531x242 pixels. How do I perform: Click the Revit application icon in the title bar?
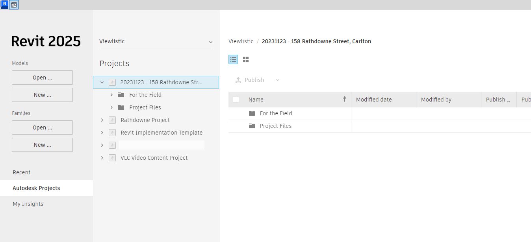pyautogui.click(x=5, y=5)
